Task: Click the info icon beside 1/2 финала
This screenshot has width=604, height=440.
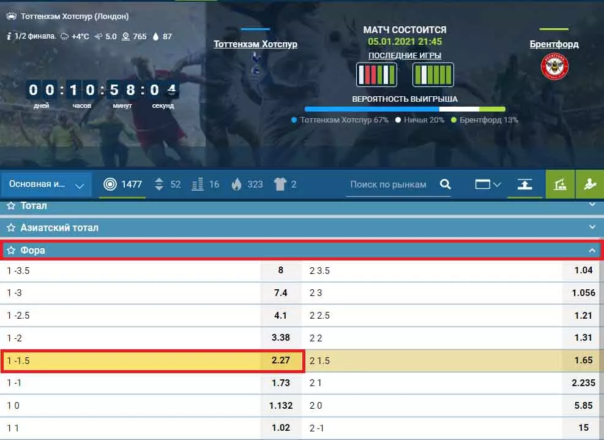Action: 9,36
